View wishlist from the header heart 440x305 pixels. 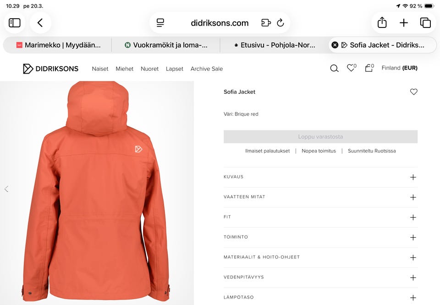pyautogui.click(x=351, y=68)
